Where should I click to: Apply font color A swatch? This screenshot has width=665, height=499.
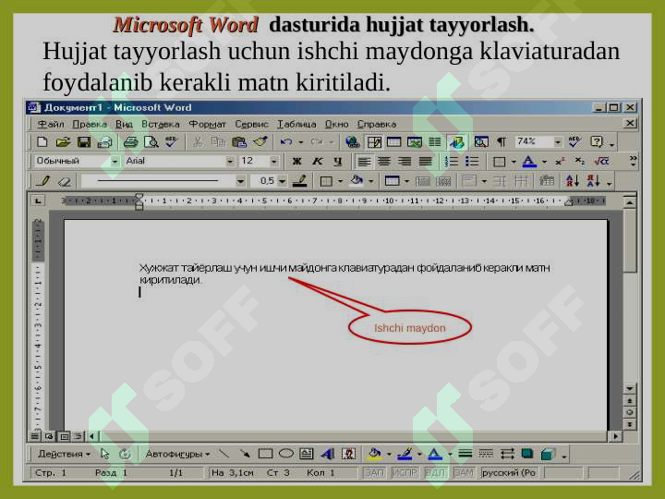528,161
